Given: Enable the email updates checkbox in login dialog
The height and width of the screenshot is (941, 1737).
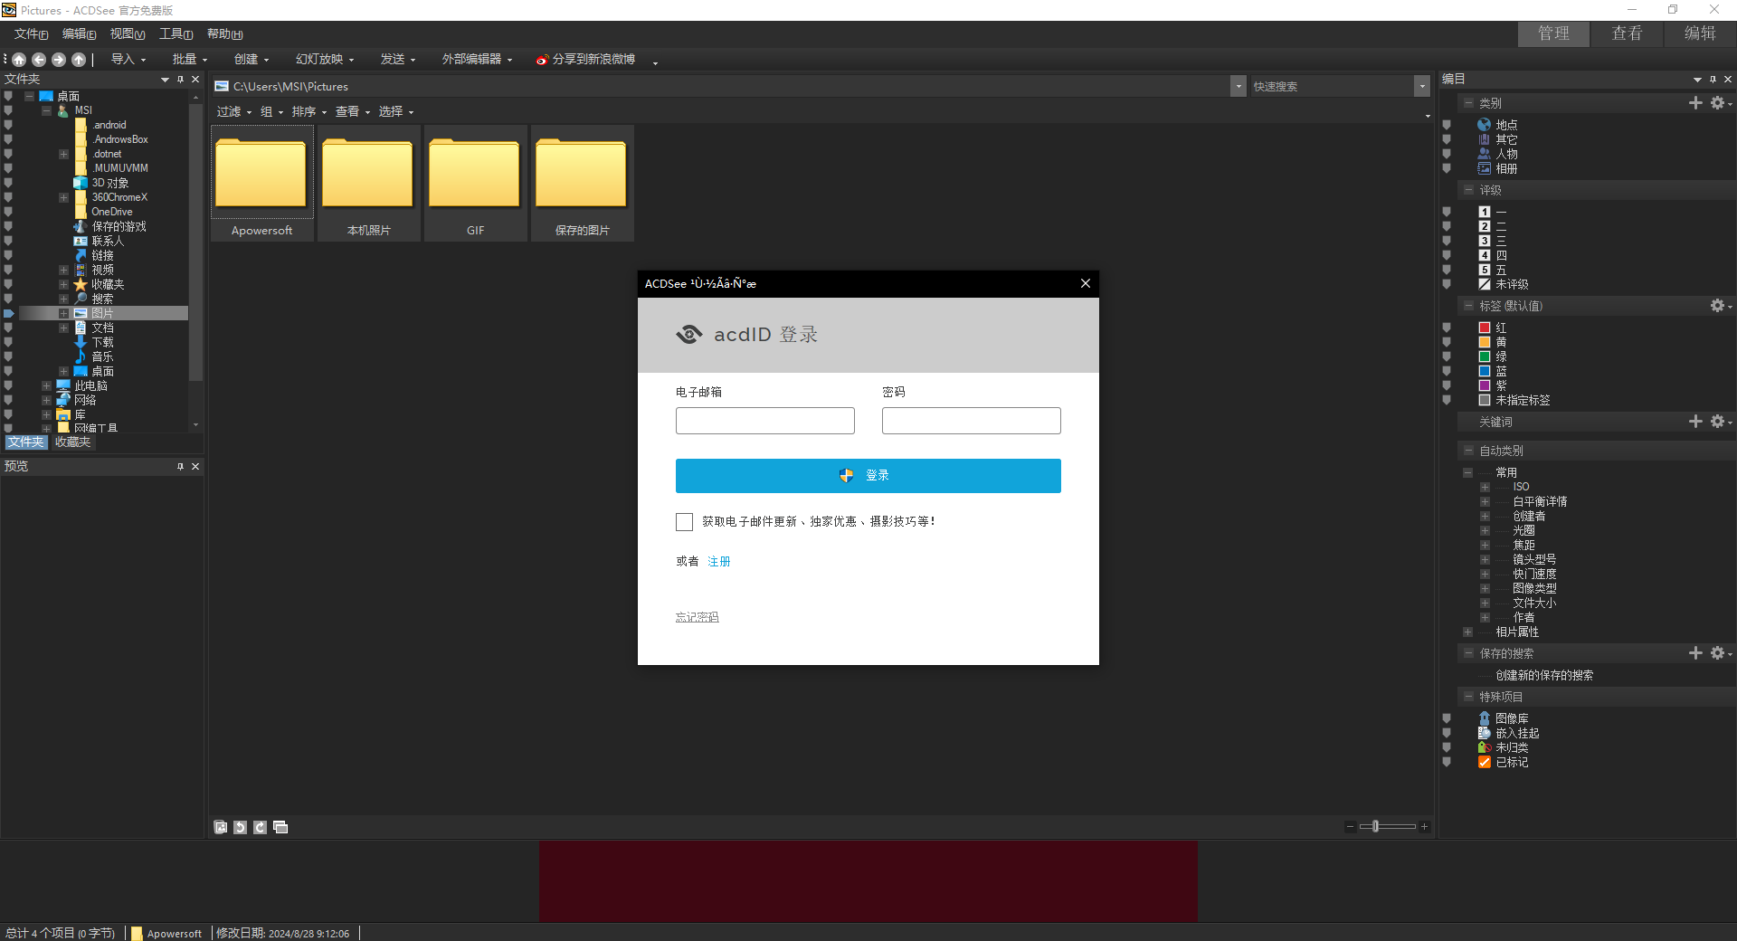Looking at the screenshot, I should (683, 522).
